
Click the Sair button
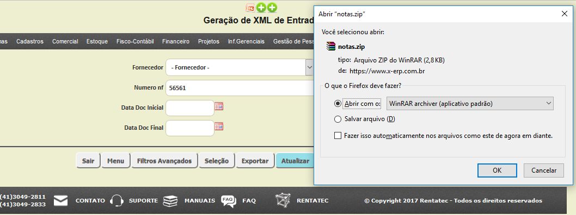tap(88, 161)
